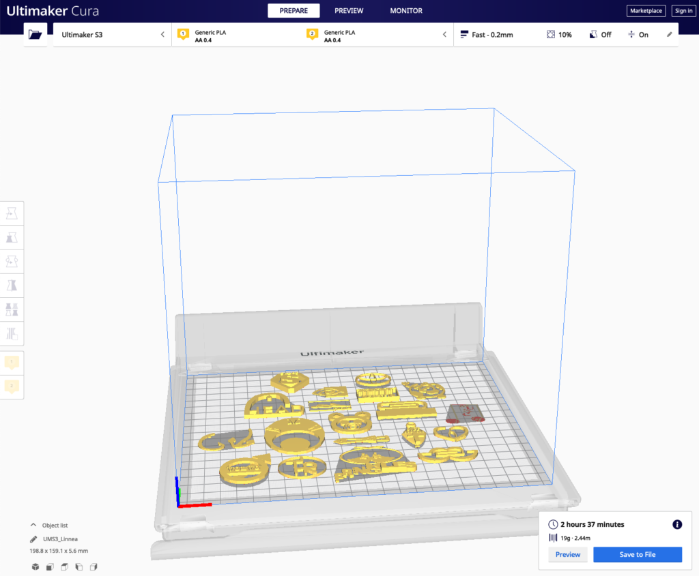Switch to left side view icon
Viewport: 699px width, 576px height.
[79, 566]
